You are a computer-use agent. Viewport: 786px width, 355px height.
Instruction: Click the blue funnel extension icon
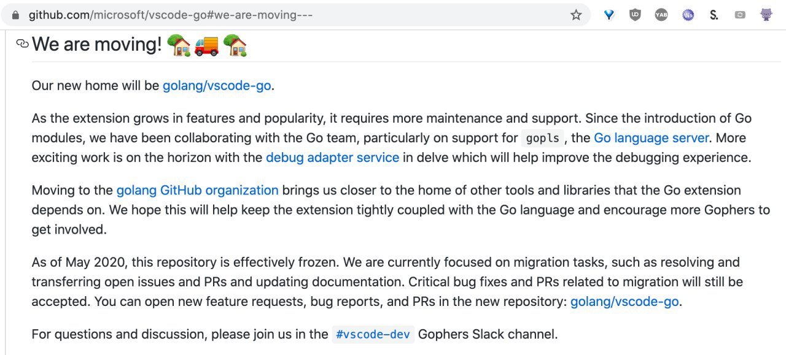coord(609,15)
